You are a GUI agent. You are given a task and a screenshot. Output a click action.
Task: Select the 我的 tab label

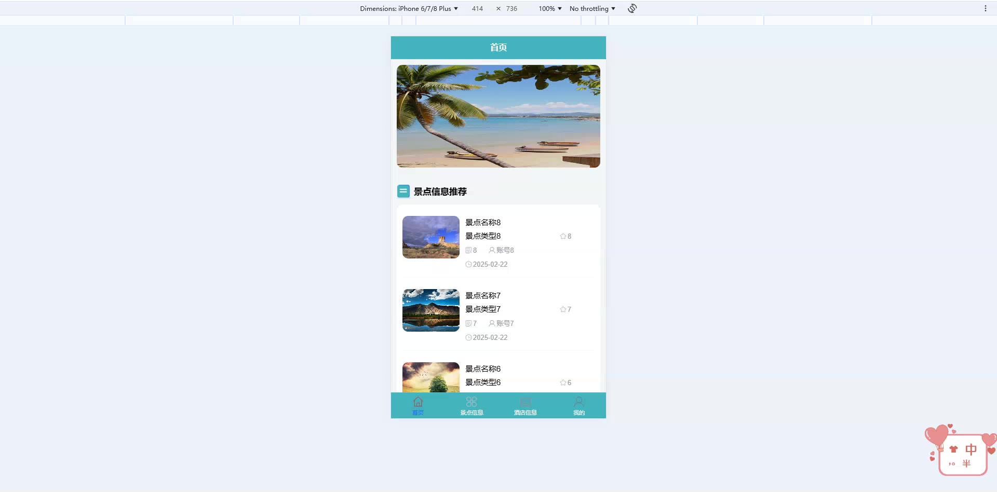click(579, 413)
